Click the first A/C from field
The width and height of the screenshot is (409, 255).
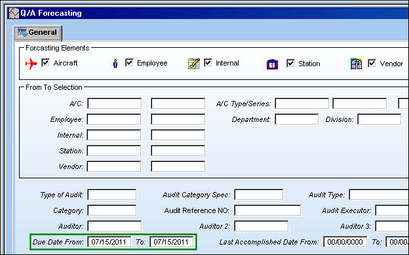coord(114,104)
